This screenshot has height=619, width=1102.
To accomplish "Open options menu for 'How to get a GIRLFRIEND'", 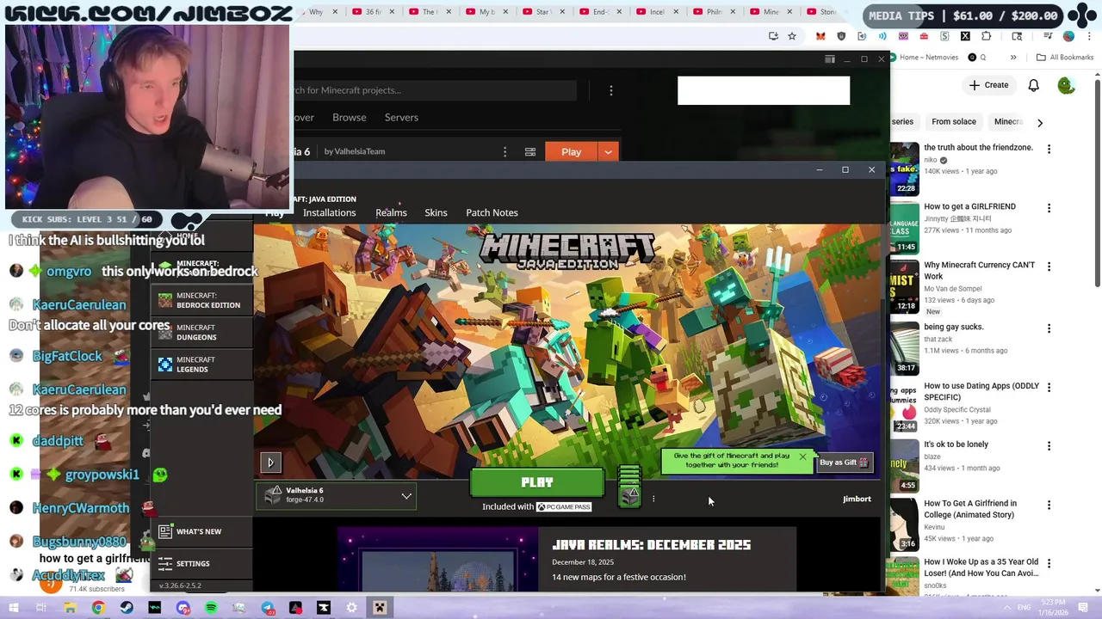I will pyautogui.click(x=1049, y=208).
